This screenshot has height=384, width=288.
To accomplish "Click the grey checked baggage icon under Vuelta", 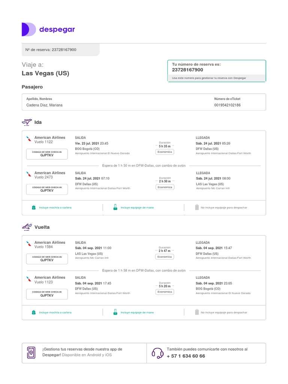I will click(196, 312).
